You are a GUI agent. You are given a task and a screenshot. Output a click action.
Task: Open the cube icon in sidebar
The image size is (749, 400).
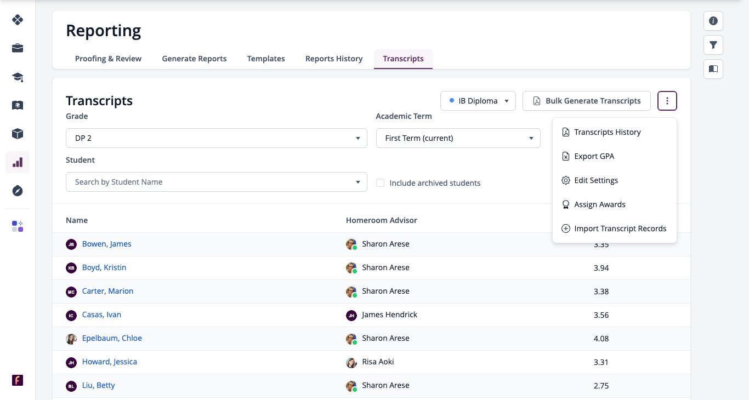[18, 134]
